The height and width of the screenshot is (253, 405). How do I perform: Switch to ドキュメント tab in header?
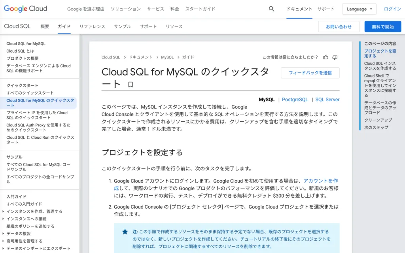299,9
